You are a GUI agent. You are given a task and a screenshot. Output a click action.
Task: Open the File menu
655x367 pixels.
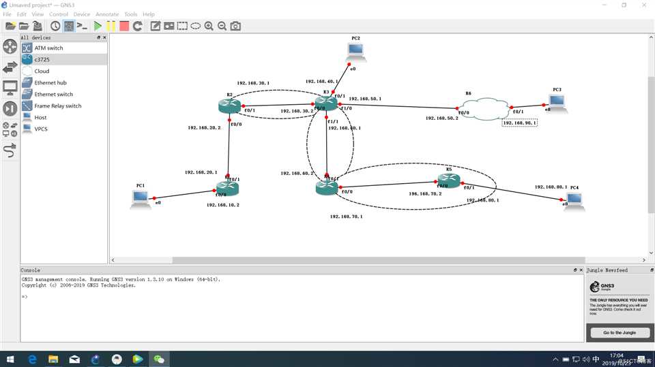[x=7, y=14]
